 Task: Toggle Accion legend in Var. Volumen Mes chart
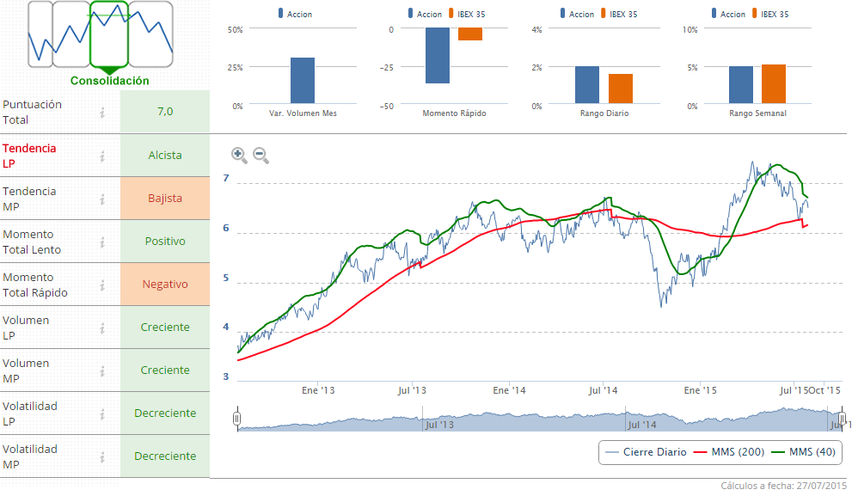click(295, 14)
